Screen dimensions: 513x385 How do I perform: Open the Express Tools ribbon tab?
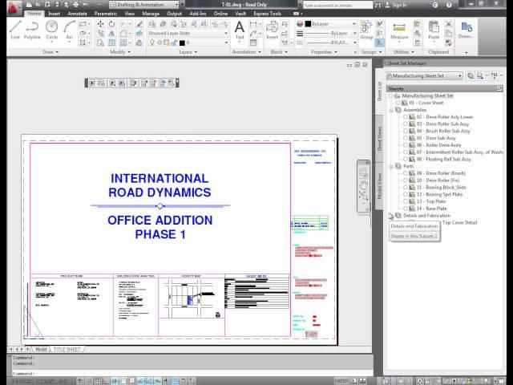267,14
